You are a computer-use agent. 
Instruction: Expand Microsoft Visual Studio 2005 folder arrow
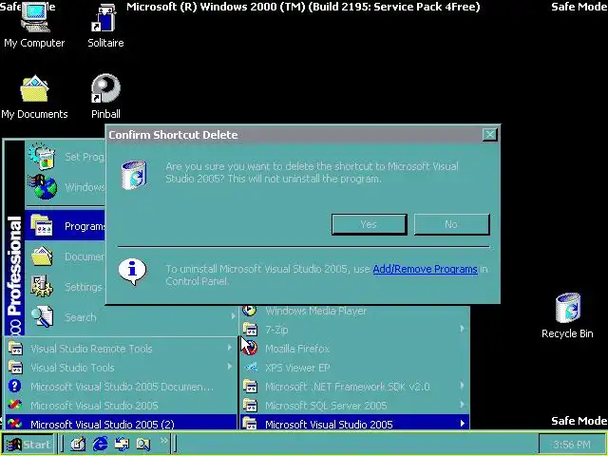point(463,424)
